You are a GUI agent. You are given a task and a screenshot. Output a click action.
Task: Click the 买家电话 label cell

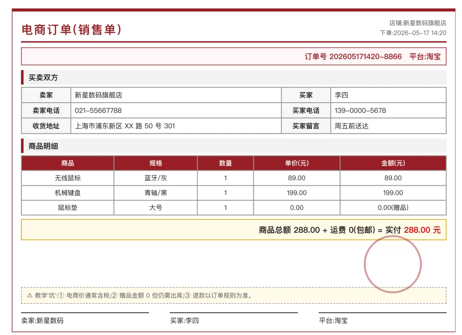(x=306, y=110)
